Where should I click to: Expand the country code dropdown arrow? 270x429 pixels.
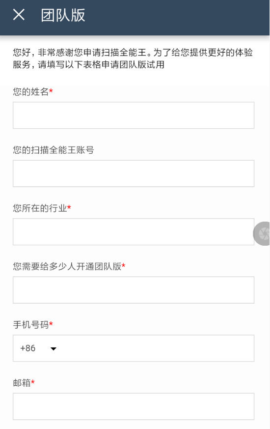[x=54, y=348]
